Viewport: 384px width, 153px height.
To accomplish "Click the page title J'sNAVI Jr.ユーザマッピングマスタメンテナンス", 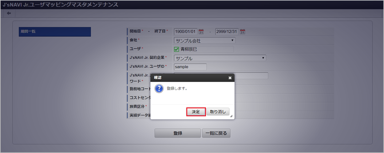I will (x=60, y=5).
